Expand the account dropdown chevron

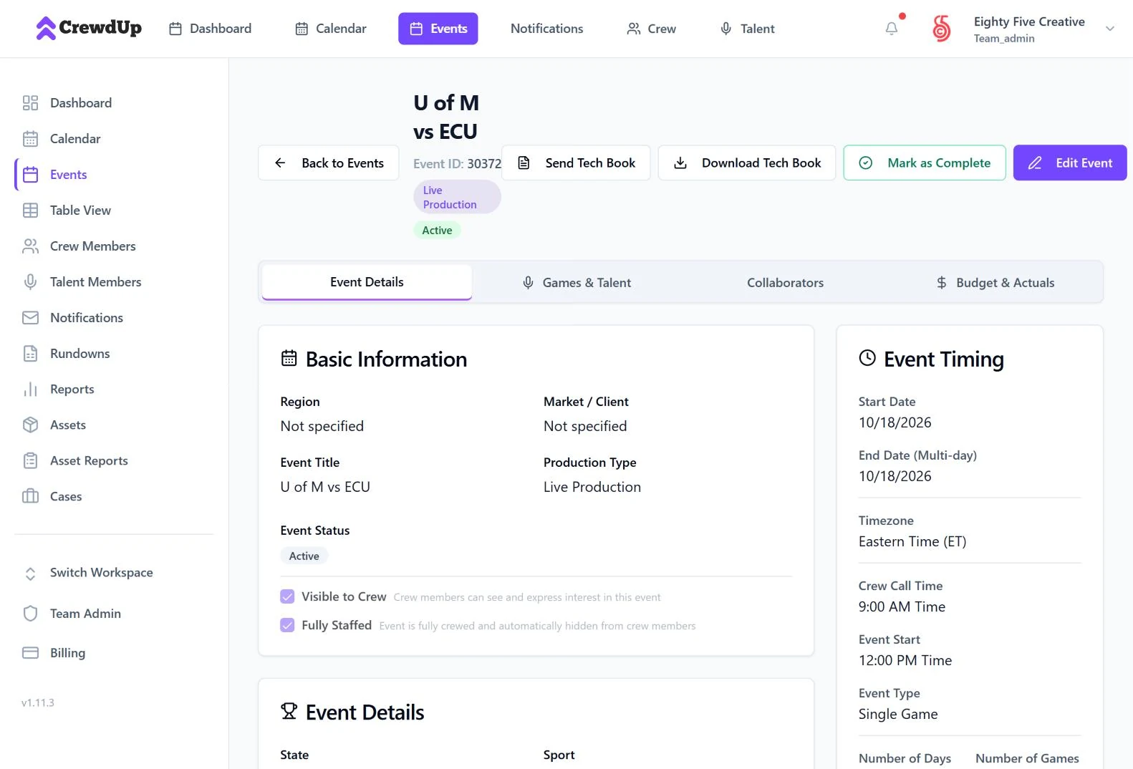coord(1109,29)
